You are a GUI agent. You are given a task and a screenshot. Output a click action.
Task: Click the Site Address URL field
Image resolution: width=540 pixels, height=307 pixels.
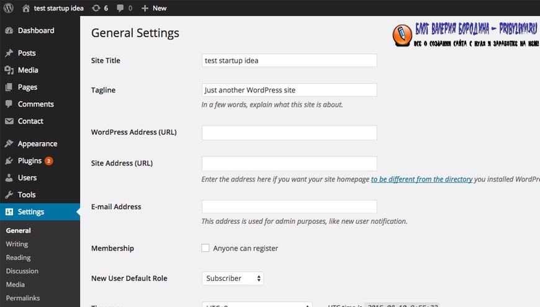pos(289,164)
